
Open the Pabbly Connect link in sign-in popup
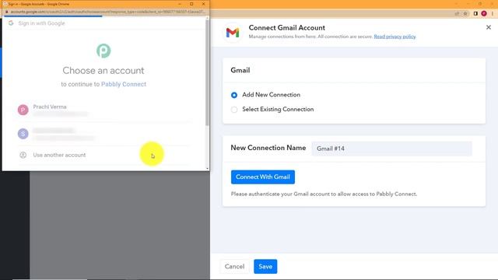tap(124, 84)
